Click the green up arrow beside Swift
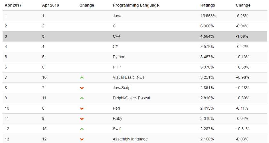Screen dimensions: 269x143 point(82,129)
